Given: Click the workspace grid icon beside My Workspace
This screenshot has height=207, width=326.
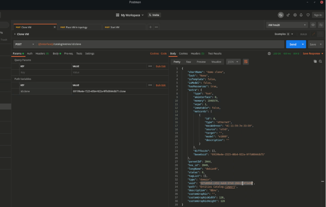Looking at the screenshot, I should click(117, 15).
